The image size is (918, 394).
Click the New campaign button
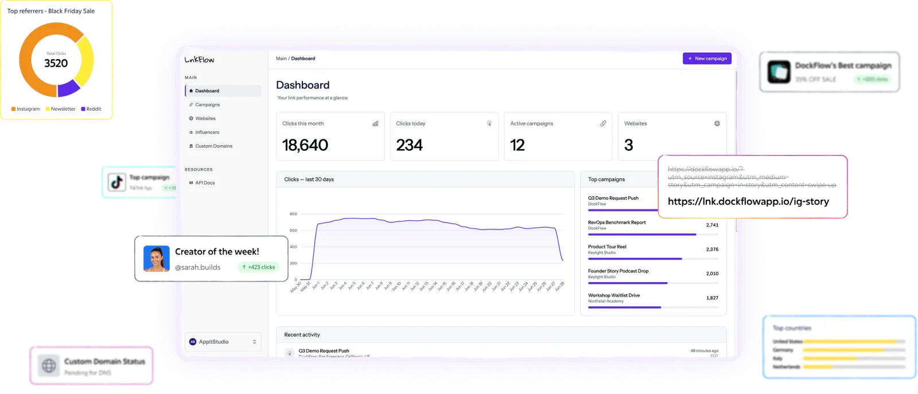click(707, 58)
